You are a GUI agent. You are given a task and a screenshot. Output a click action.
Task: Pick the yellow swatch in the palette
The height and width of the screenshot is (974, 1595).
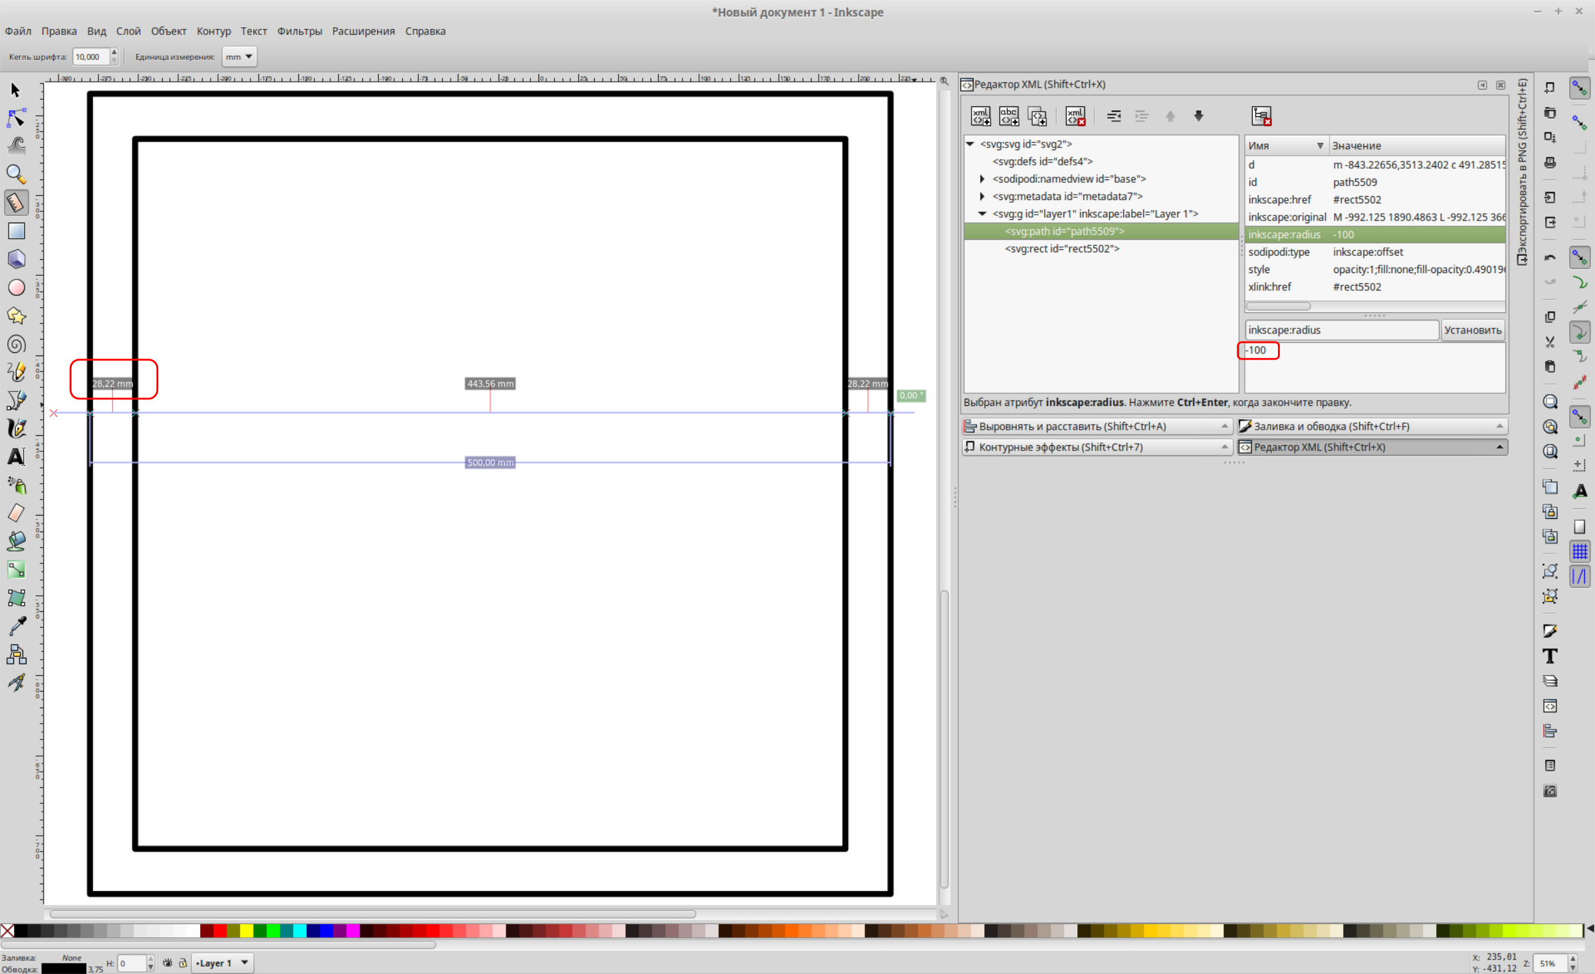[x=246, y=931]
